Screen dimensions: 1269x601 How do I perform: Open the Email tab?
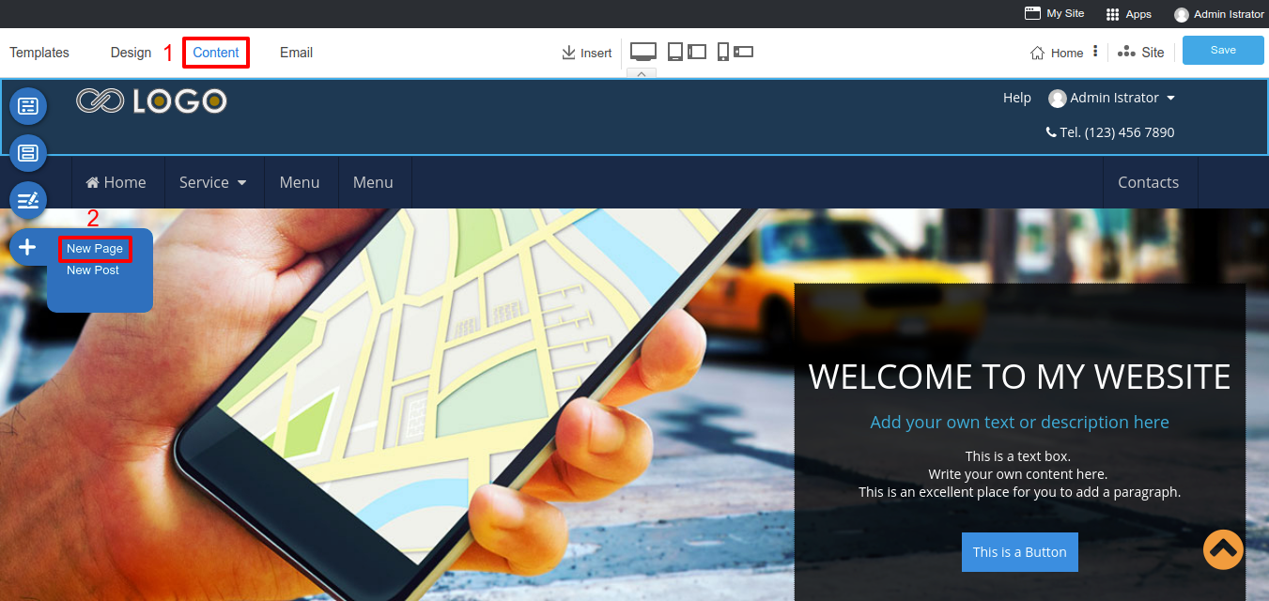(296, 53)
